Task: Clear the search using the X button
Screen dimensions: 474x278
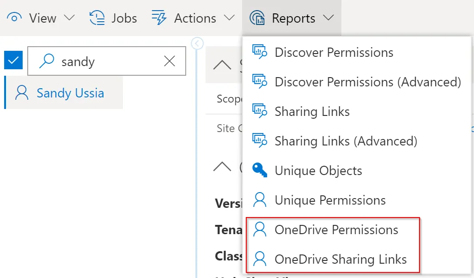Action: (169, 61)
